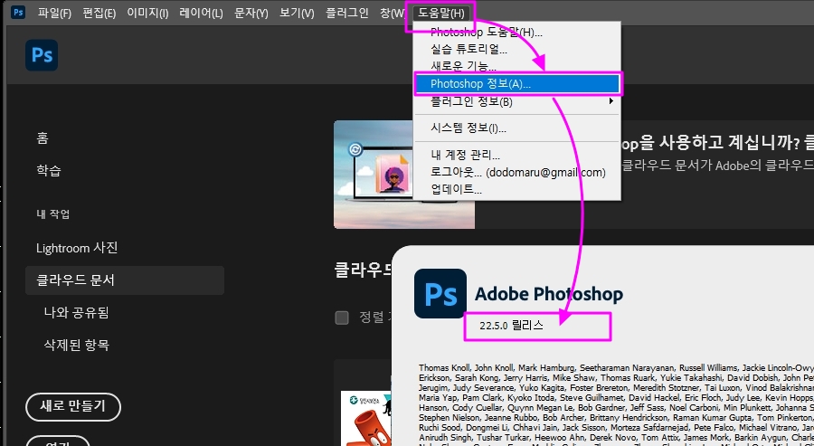Open 삭제된 항목 in sidebar
The image size is (814, 446).
coord(76,345)
